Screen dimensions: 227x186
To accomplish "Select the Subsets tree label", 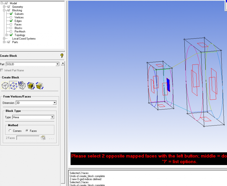I will [x=19, y=14].
